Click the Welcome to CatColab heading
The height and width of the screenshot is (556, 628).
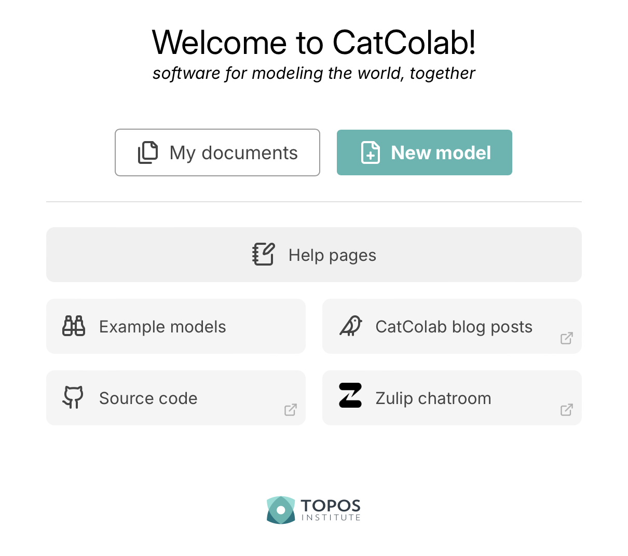pyautogui.click(x=313, y=43)
